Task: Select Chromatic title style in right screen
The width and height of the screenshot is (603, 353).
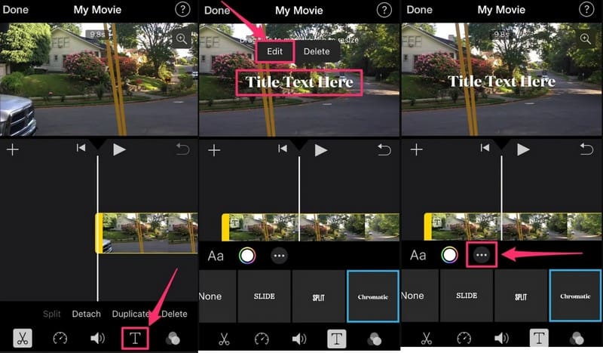Action: 575,295
